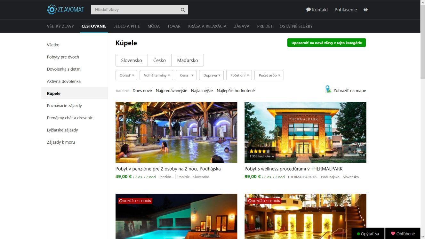Select the Cestovanie menu item

pyautogui.click(x=94, y=26)
